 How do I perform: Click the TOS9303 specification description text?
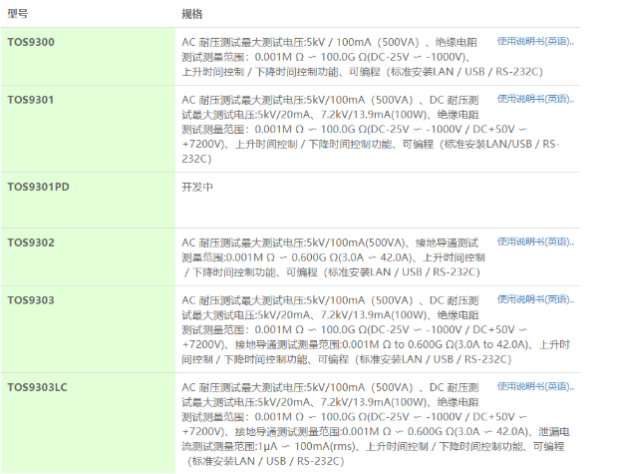click(x=376, y=329)
